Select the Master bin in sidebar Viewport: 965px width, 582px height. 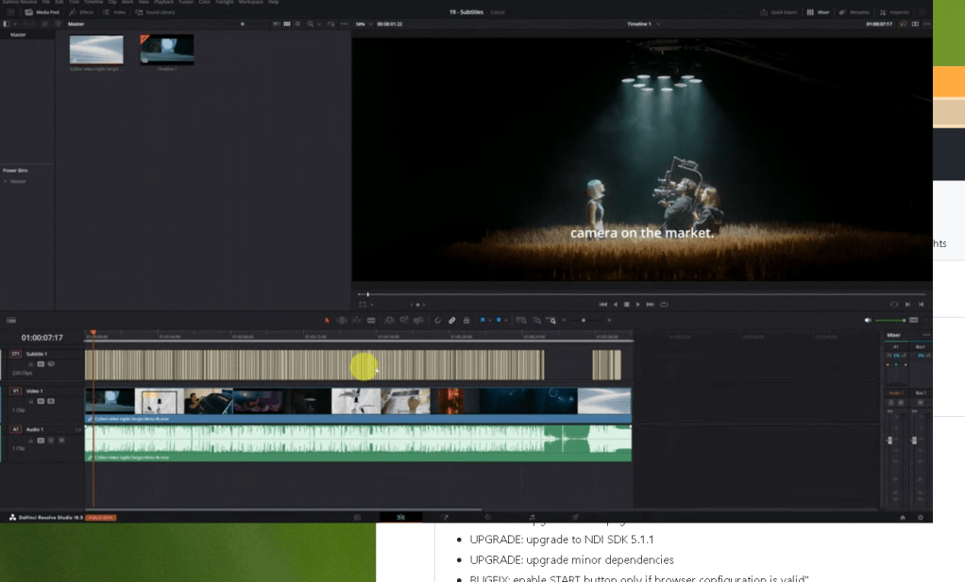[19, 35]
